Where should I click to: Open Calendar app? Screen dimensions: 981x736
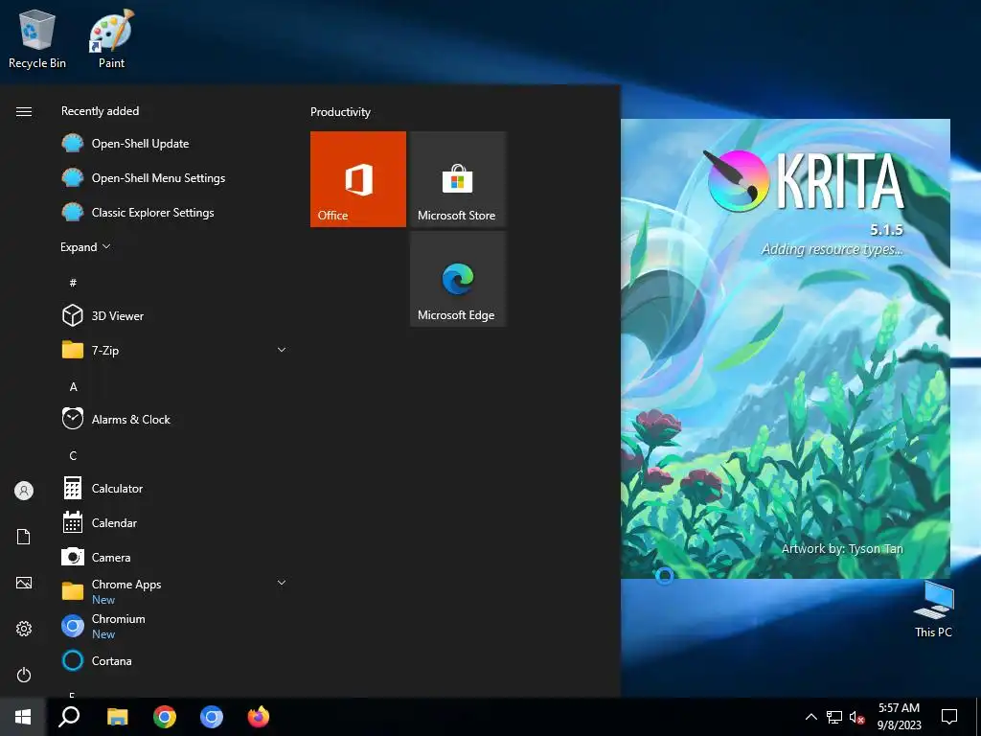point(175,522)
